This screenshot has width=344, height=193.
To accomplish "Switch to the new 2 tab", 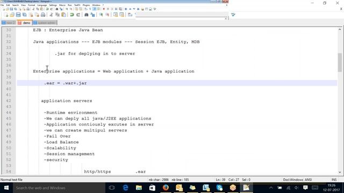I will pyautogui.click(x=9, y=23).
